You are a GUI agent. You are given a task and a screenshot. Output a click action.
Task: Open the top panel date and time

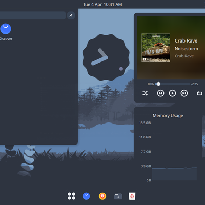click(x=102, y=4)
